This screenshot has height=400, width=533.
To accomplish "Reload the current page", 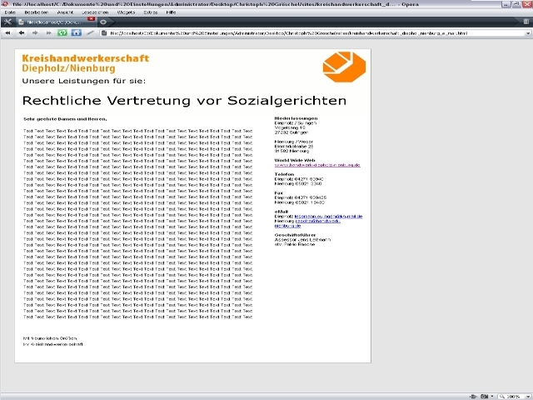I will click(62, 33).
